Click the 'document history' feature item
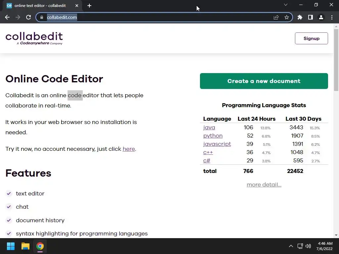Image resolution: width=339 pixels, height=254 pixels. 40,220
